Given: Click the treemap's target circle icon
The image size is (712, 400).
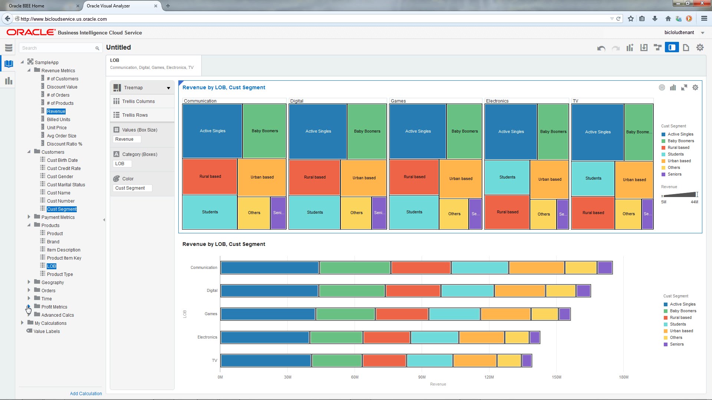Looking at the screenshot, I should (x=662, y=88).
